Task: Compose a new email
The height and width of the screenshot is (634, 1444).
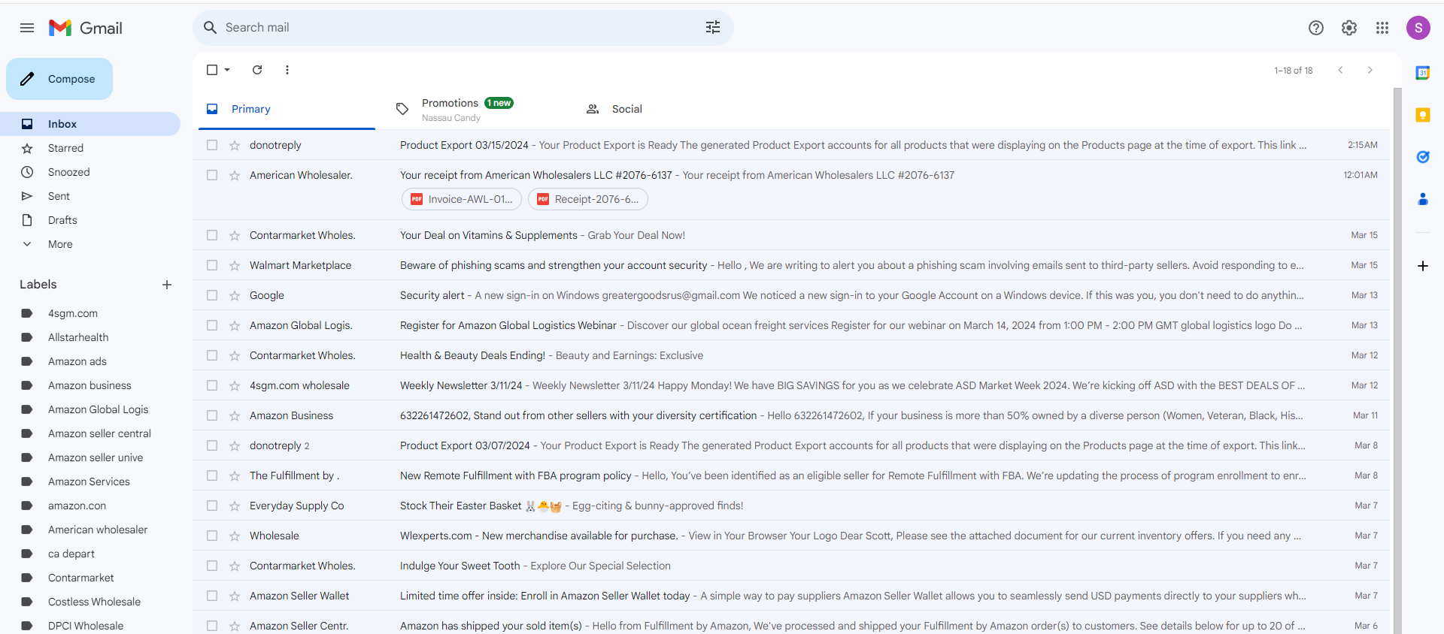Action: coord(59,79)
